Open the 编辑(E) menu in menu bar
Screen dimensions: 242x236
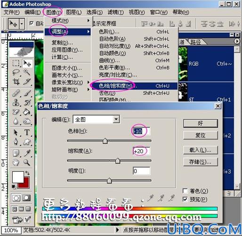[x=32, y=12]
